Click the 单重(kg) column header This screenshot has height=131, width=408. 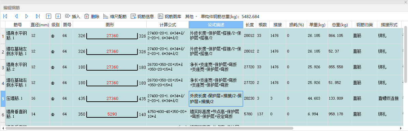click(317, 25)
